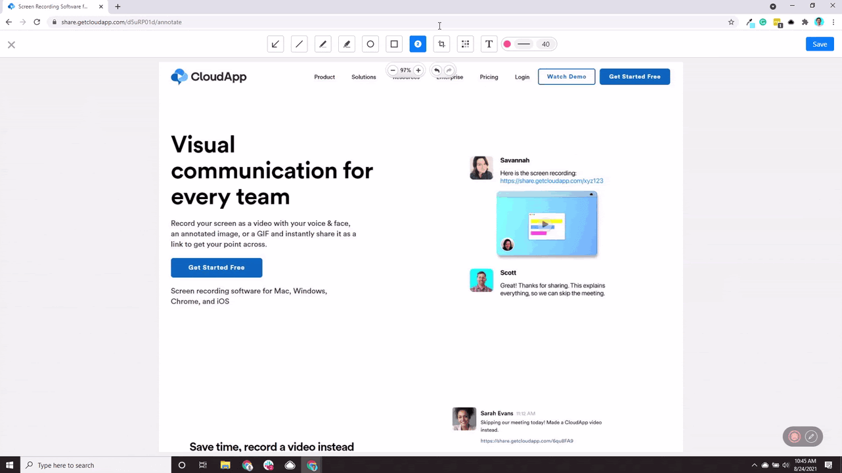Save the annotated image
842x473 pixels.
tap(820, 44)
